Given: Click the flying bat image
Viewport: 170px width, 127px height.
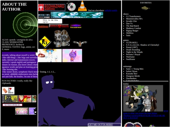Looking at the screenshot, I should (x=80, y=44).
